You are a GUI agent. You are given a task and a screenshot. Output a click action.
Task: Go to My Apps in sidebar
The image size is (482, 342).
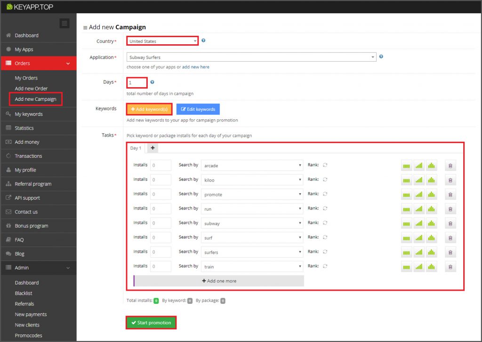24,49
